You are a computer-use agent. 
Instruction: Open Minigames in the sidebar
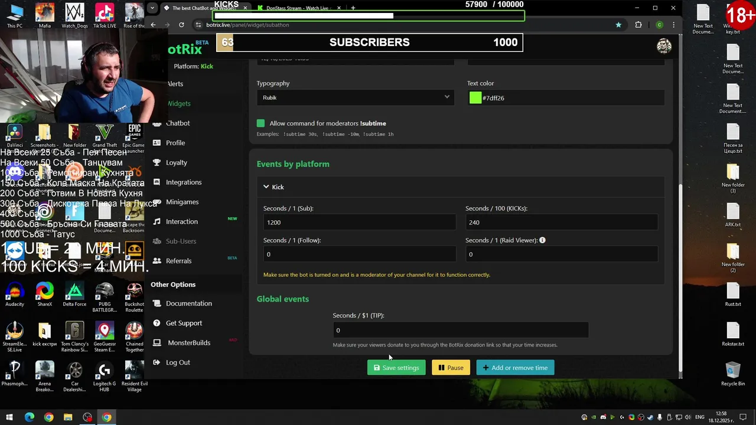tap(182, 202)
